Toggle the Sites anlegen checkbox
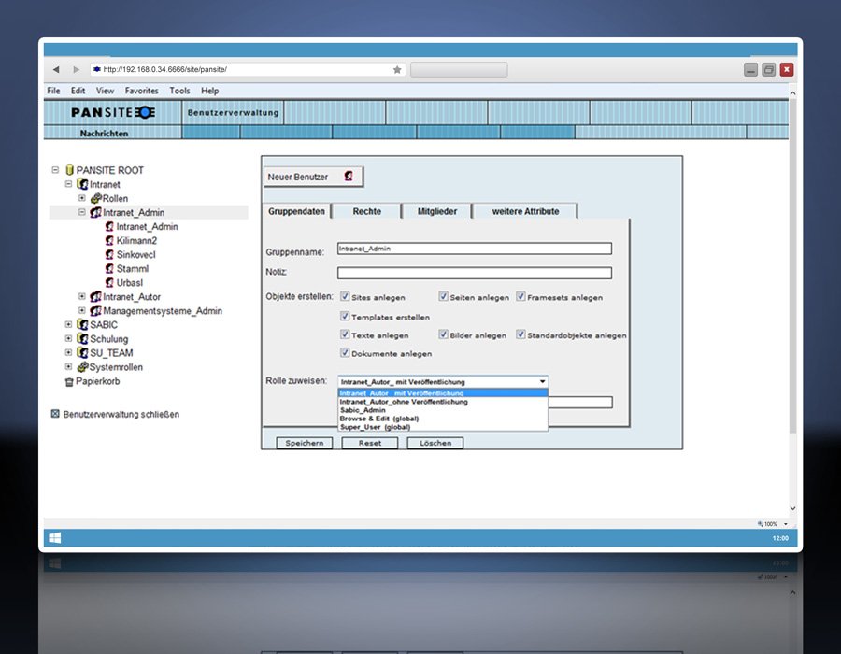841x654 pixels. pyautogui.click(x=345, y=296)
